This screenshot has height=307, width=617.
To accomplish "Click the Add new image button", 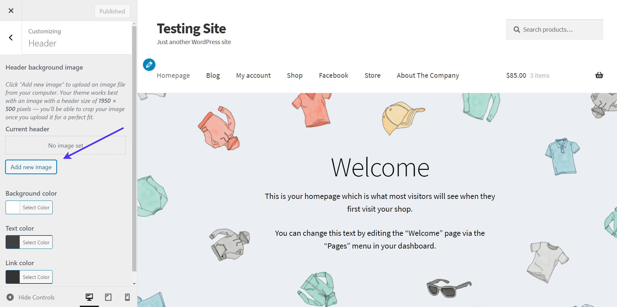I will (31, 167).
